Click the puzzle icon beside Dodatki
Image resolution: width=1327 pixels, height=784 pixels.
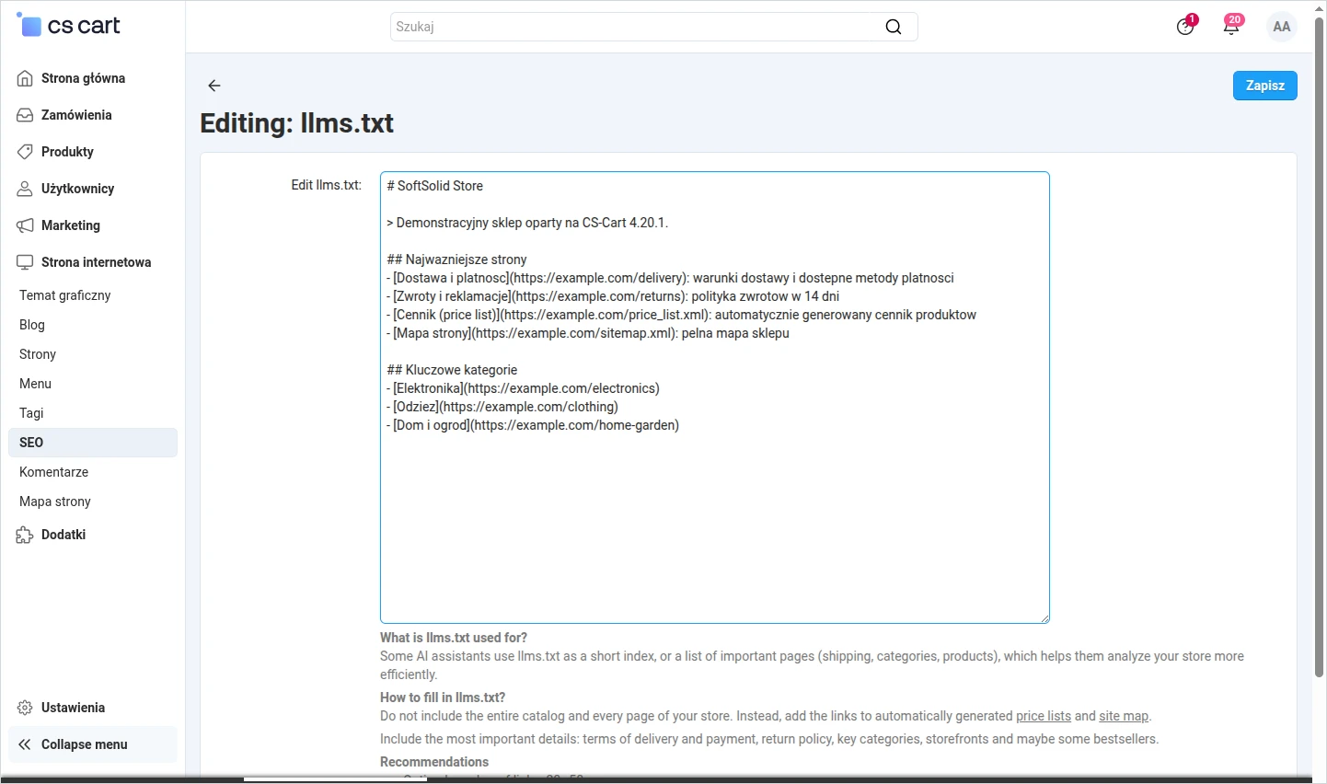pos(25,535)
